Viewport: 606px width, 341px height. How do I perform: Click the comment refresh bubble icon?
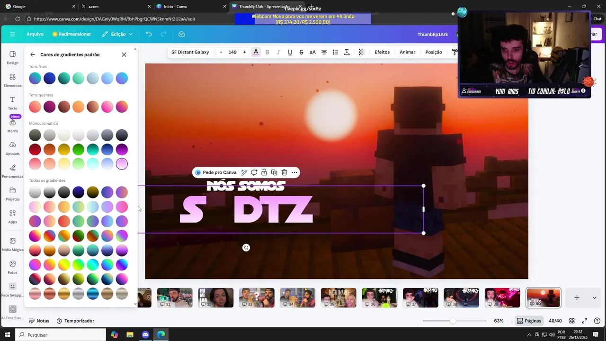(254, 172)
